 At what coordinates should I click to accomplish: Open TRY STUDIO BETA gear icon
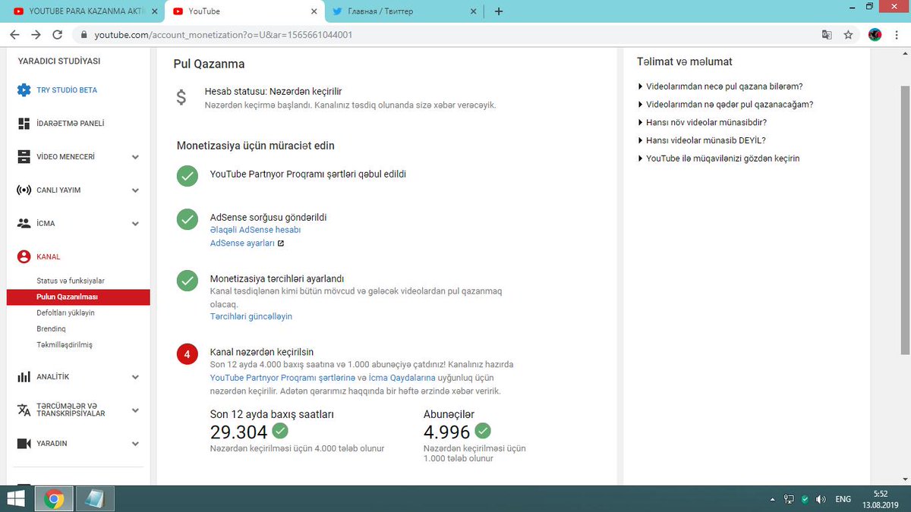pyautogui.click(x=24, y=90)
